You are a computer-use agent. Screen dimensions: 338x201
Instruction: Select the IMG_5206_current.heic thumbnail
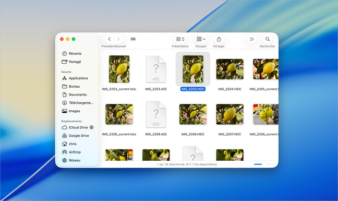tap(119, 114)
